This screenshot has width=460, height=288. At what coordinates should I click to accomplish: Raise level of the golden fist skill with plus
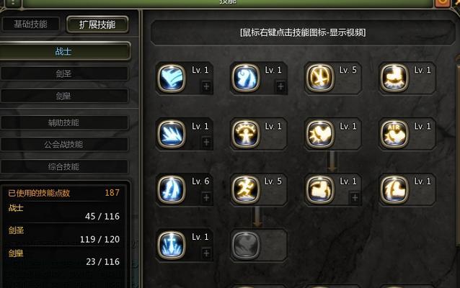point(355,197)
